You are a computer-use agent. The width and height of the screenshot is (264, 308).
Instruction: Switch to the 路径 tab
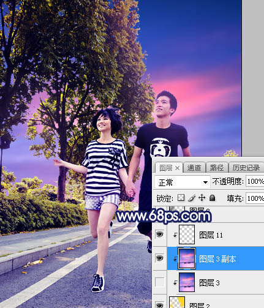(x=217, y=168)
